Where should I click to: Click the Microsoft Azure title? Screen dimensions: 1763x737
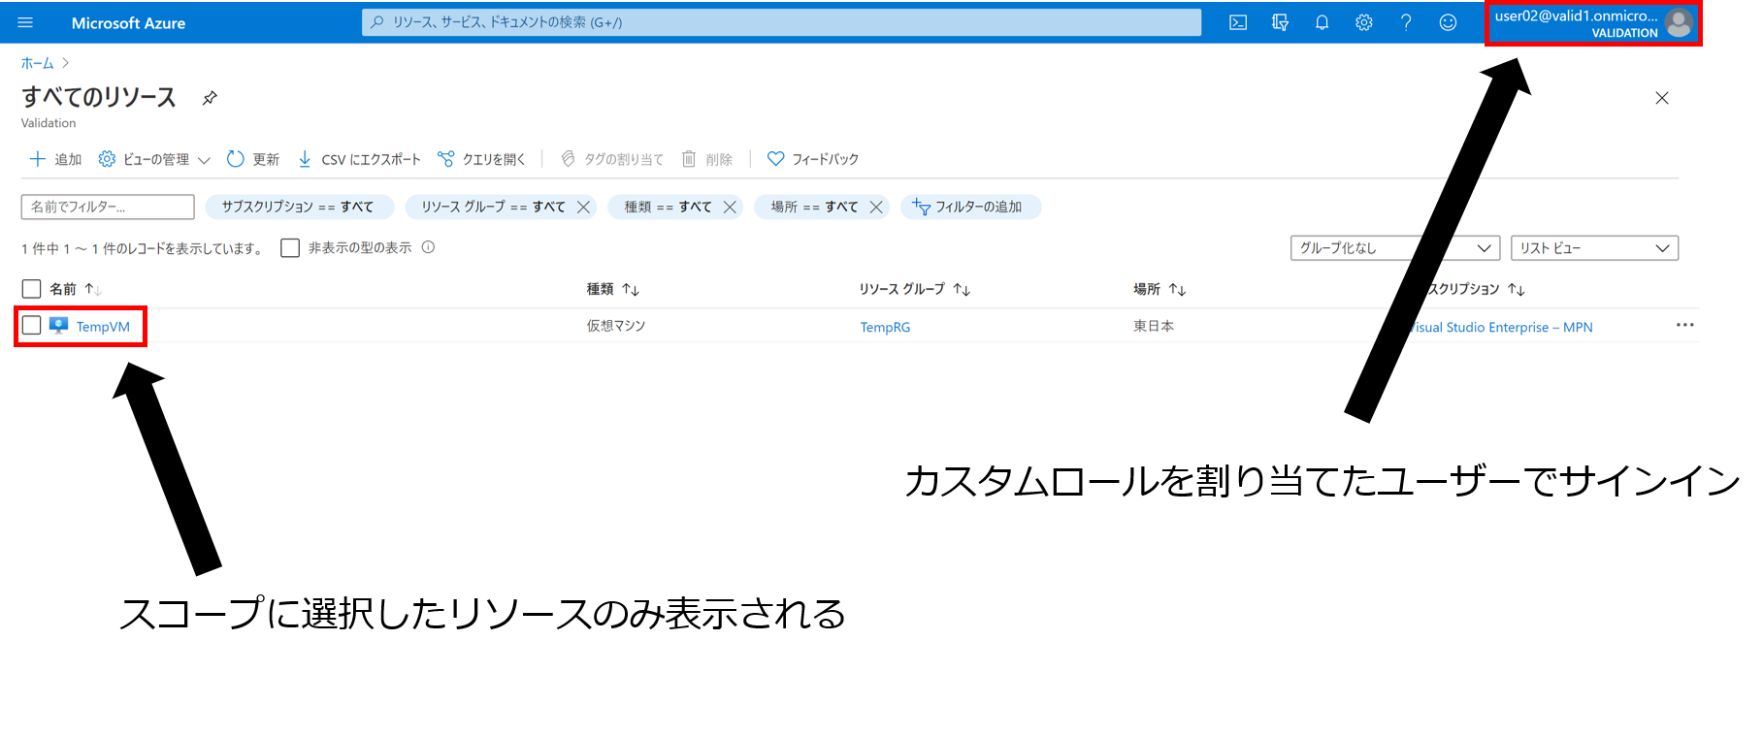click(128, 23)
